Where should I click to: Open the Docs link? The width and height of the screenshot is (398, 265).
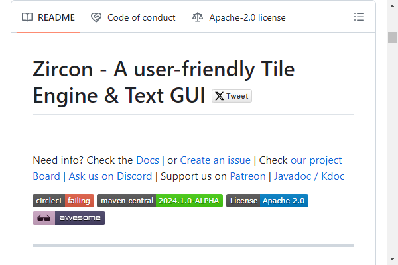pyautogui.click(x=147, y=160)
